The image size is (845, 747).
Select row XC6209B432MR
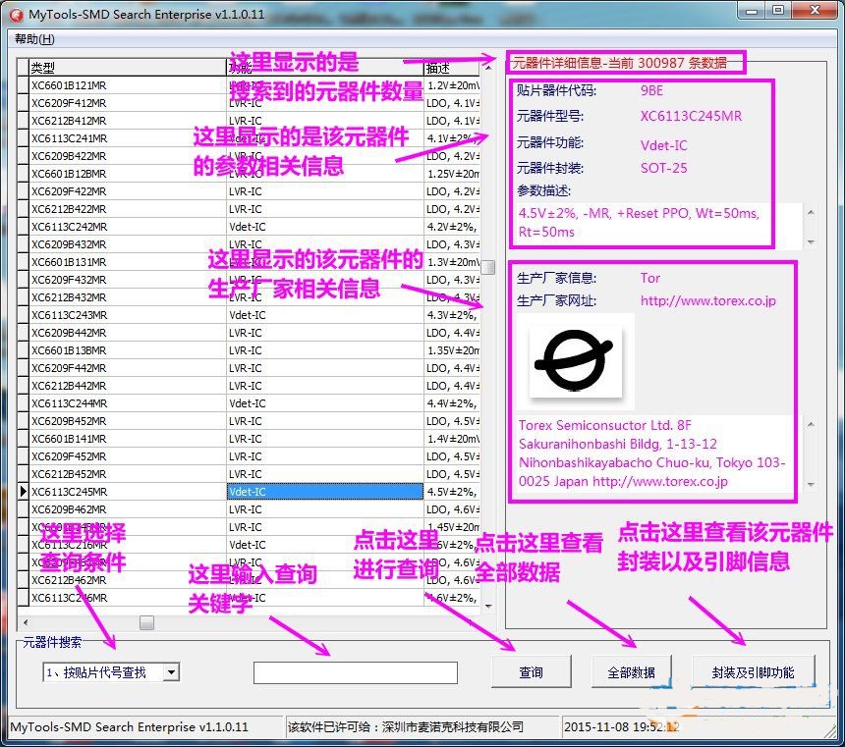pos(248,244)
